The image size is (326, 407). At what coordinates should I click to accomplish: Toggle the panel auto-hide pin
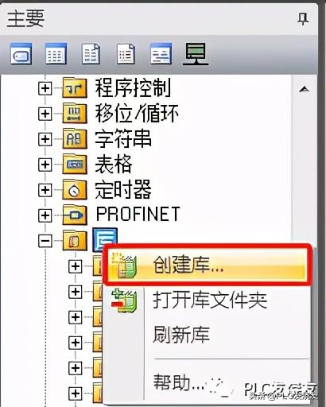pyautogui.click(x=303, y=19)
